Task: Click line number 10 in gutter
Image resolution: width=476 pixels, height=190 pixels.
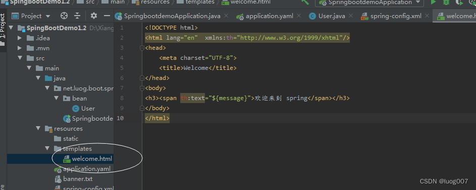Action: [120, 118]
